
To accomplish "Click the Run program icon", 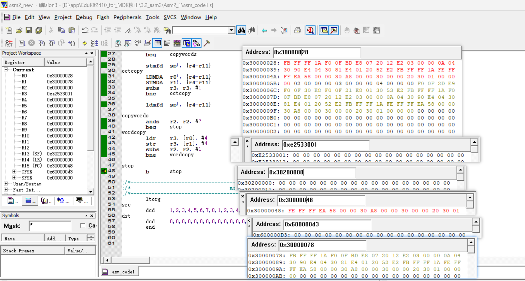I will click(x=22, y=43).
